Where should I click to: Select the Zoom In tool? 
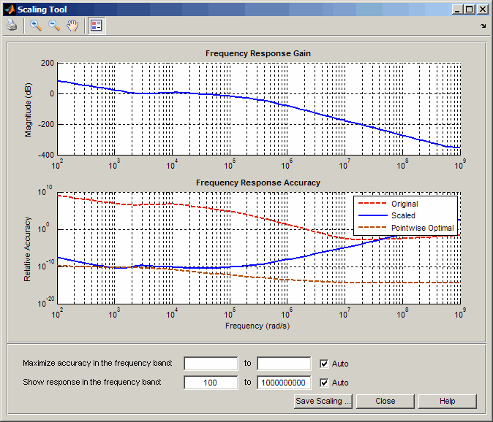click(36, 26)
